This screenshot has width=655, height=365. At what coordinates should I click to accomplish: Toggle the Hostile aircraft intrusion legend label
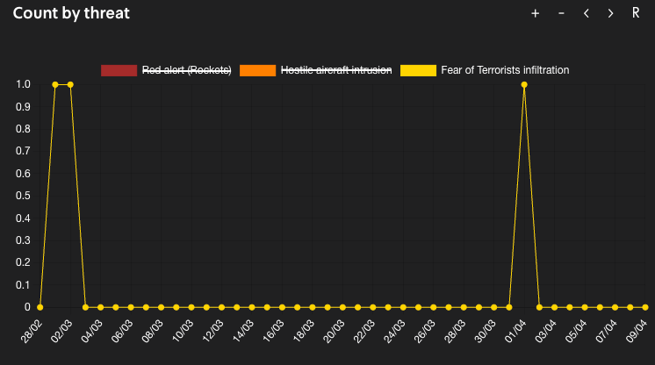(336, 70)
